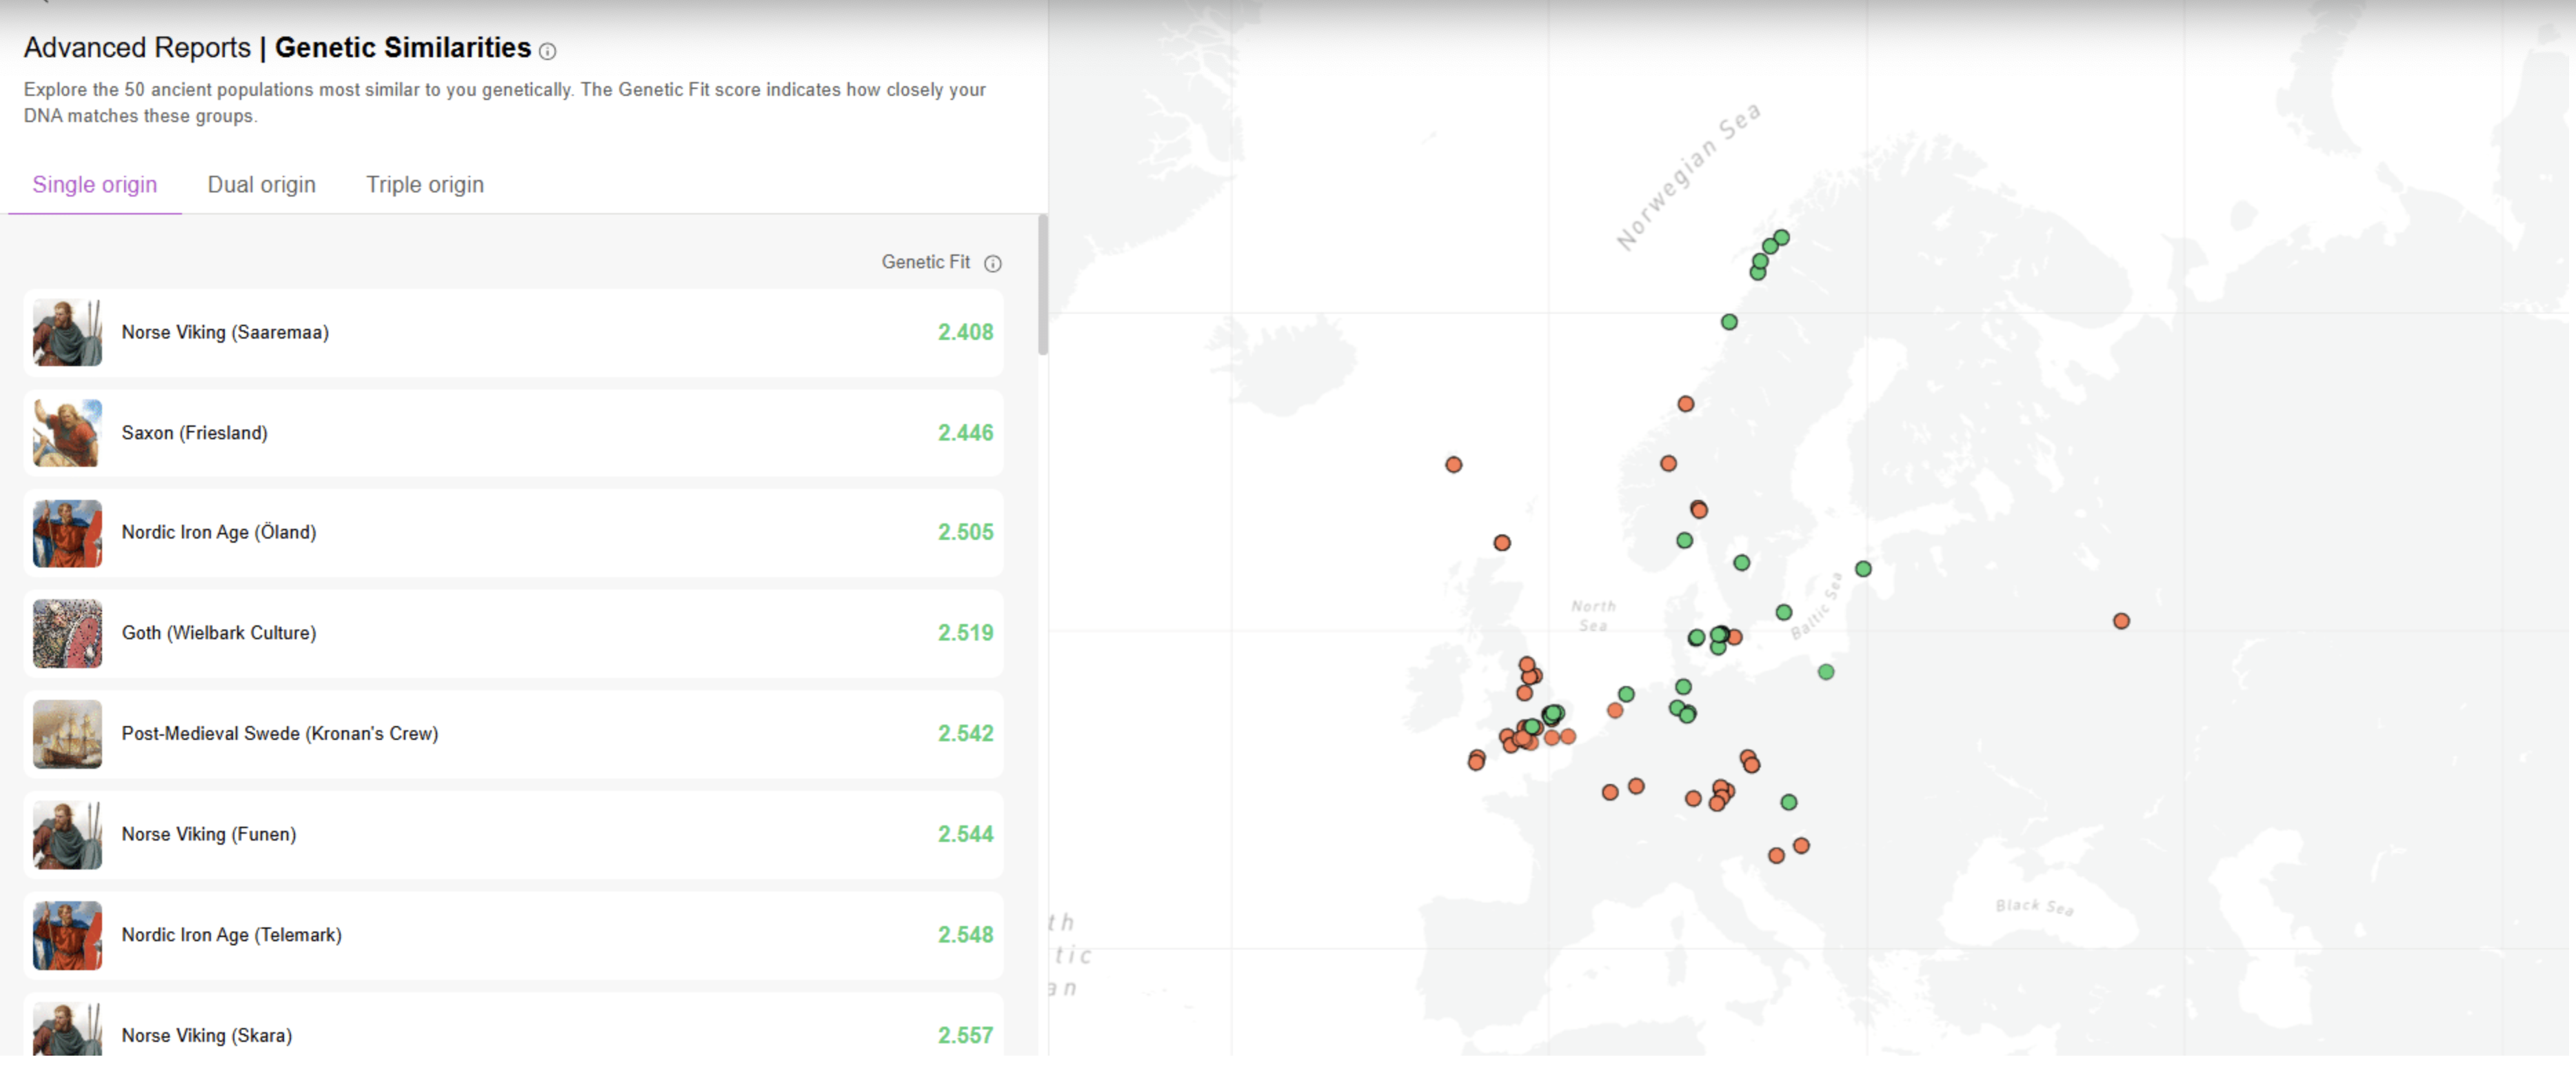Screen dimensions: 2576x1066
Task: Switch to the Dual origin tab
Action: coord(261,185)
